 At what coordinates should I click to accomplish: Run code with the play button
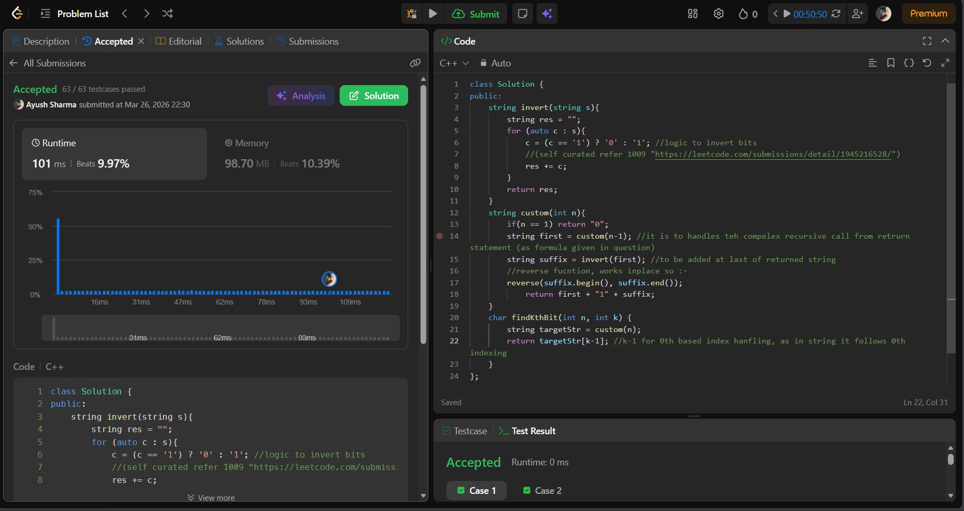point(432,14)
